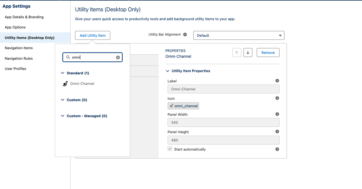Show info for Label field
Viewport: 362px width, 189px height.
coord(277,81)
